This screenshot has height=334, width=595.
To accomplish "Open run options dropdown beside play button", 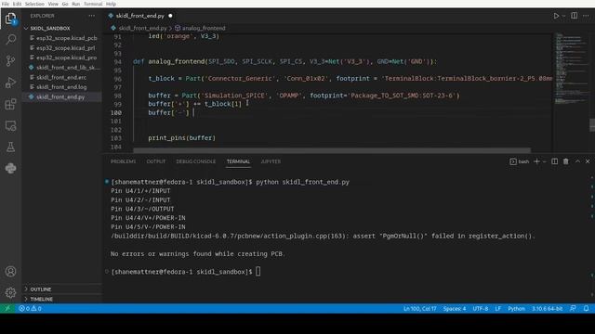I will [x=563, y=16].
